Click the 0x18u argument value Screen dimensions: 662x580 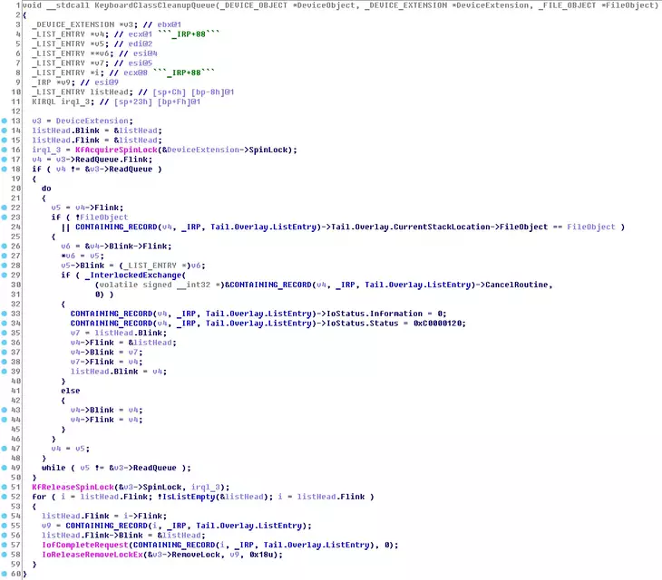261,555
